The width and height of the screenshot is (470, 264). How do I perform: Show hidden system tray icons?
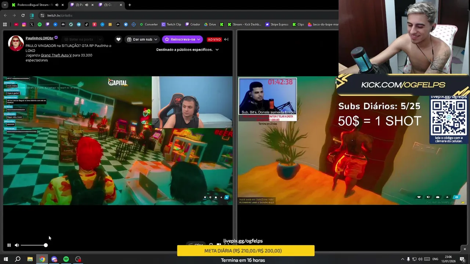pos(402,259)
